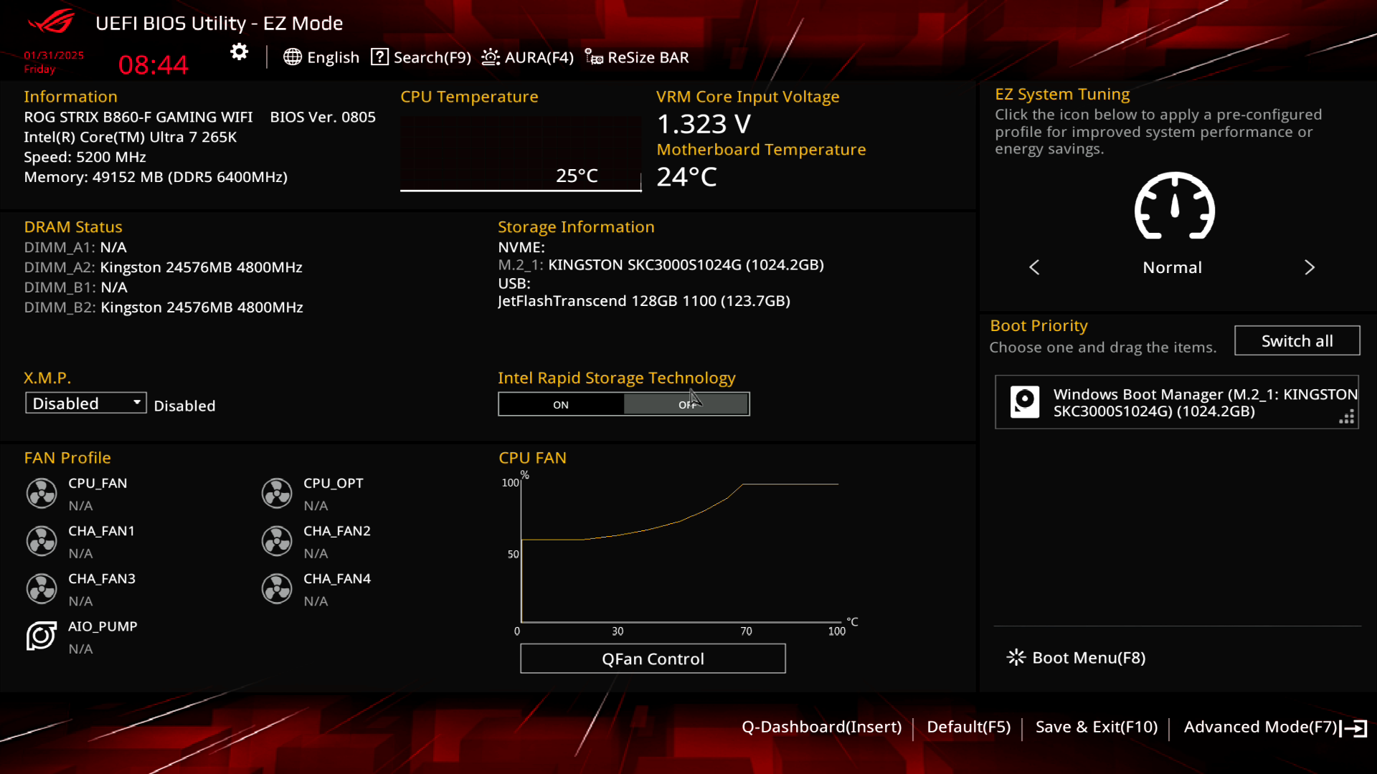Click the CHA_FAN2 fan icon

(x=277, y=542)
